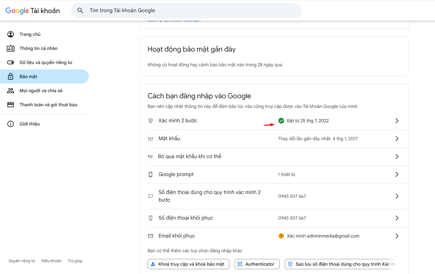The height and width of the screenshot is (274, 435).
Task: Focus the Tìm trong Tài khoản Google search box
Action: [x=192, y=11]
